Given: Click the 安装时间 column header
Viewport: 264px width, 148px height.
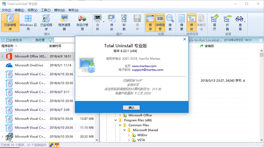Looking at the screenshot, I should coord(55,46).
